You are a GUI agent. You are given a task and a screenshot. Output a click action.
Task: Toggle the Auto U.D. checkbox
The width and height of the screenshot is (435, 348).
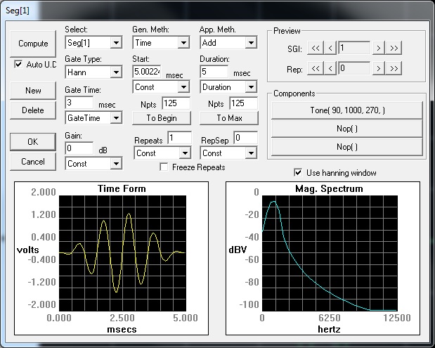19,64
